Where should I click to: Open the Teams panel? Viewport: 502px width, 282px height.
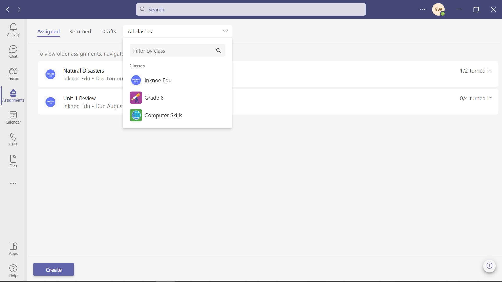pyautogui.click(x=13, y=73)
